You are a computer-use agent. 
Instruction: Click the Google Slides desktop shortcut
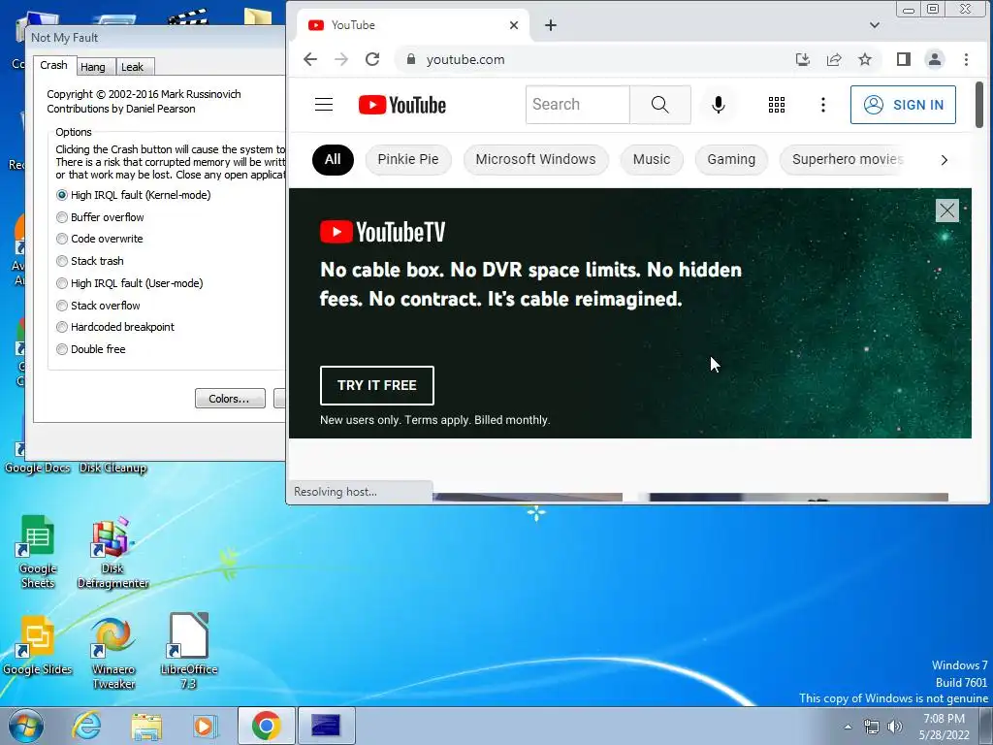pyautogui.click(x=38, y=645)
